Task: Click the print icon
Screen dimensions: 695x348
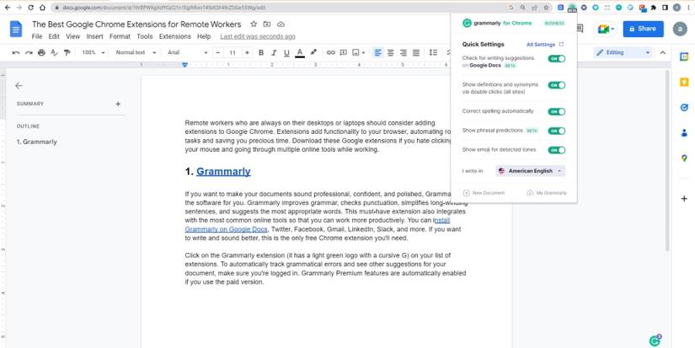Action: (x=41, y=53)
